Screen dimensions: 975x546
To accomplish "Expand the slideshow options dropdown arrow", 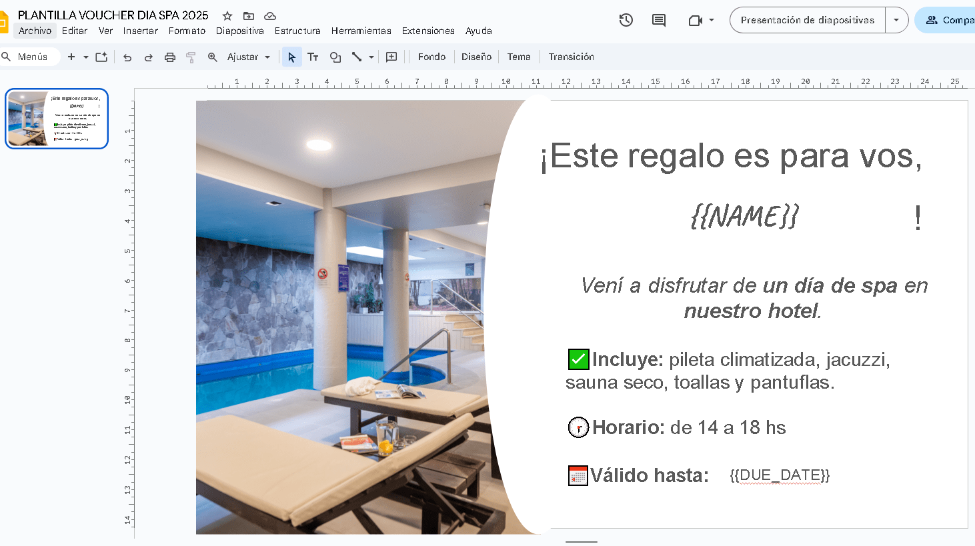I will (x=896, y=20).
